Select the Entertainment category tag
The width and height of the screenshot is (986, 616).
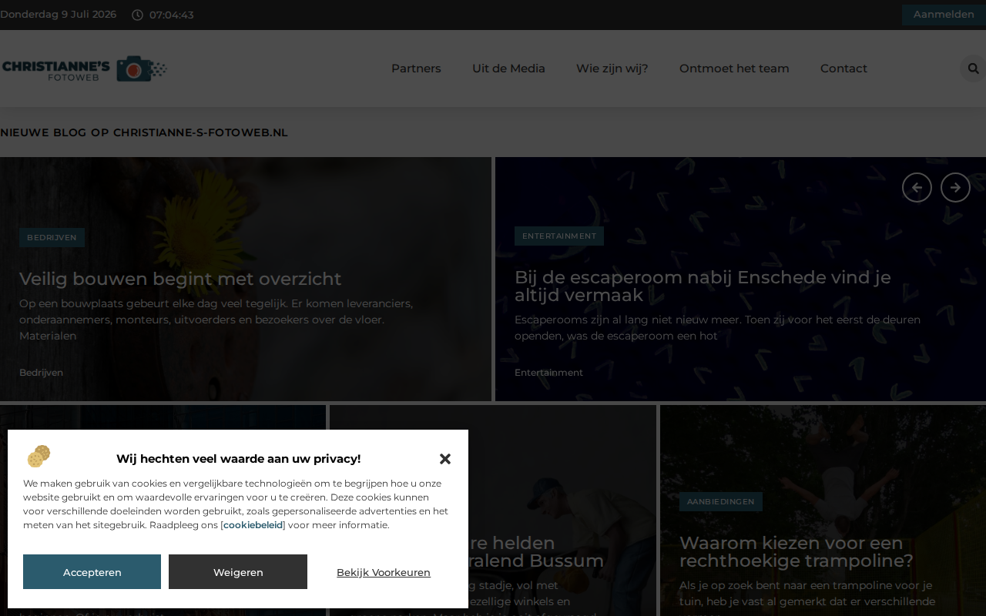[x=559, y=236]
